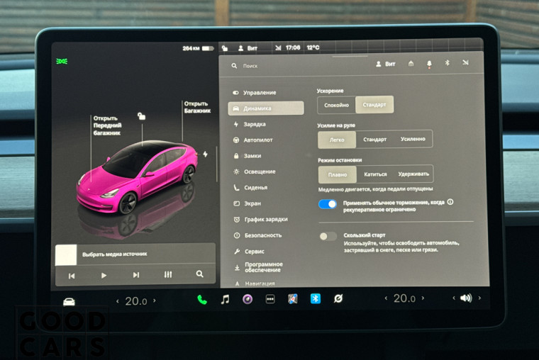Viewport: 539px width, 360px height.
Task: Increase the left temperature with arrow
Action: 155,300
